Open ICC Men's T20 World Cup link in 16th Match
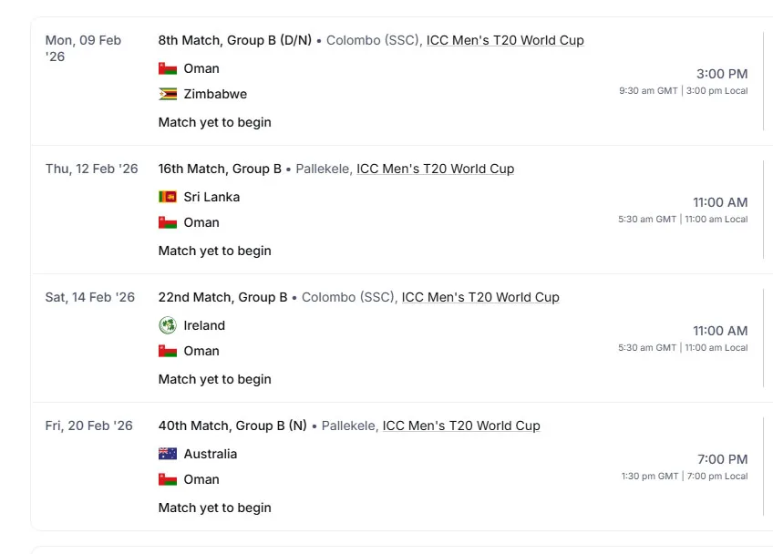 (435, 169)
